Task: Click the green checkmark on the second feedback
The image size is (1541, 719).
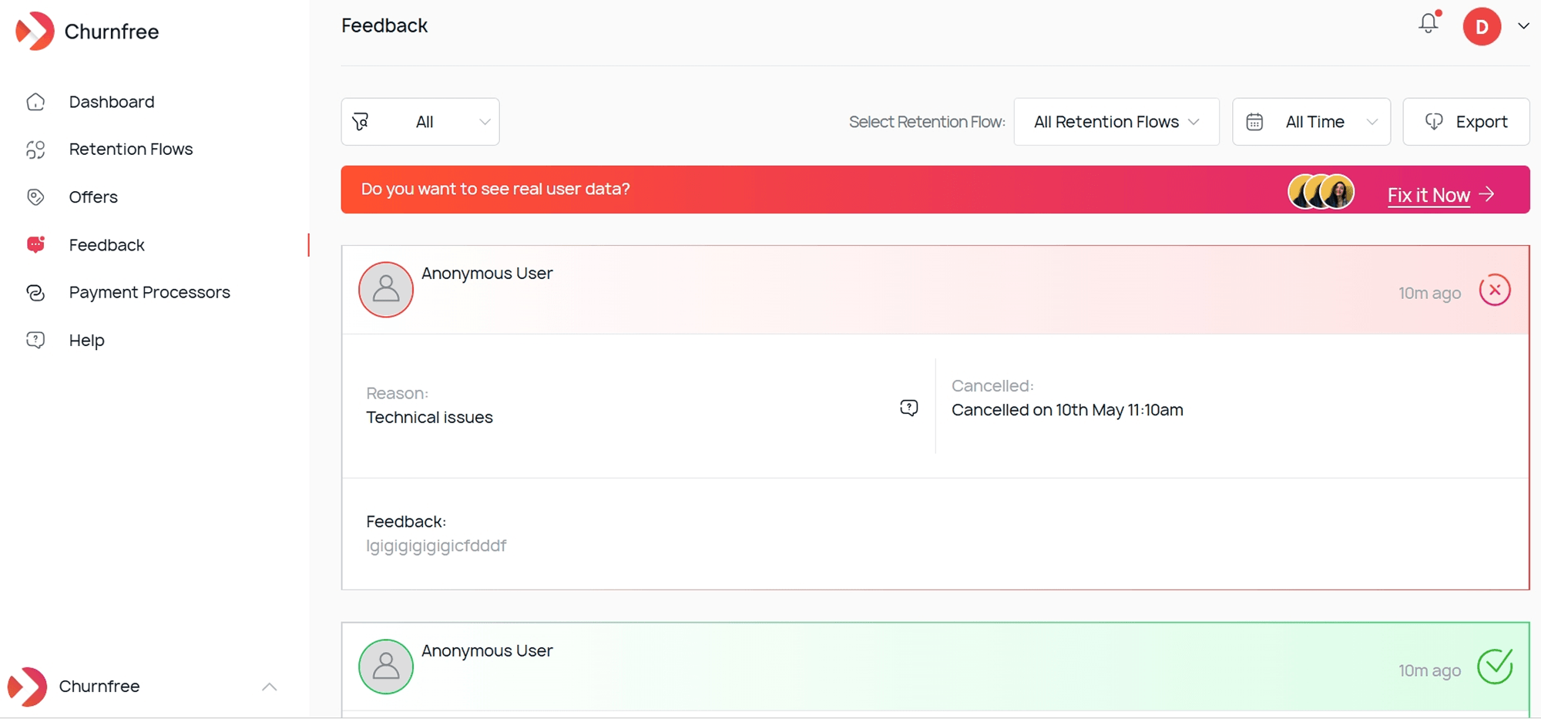Action: tap(1496, 667)
